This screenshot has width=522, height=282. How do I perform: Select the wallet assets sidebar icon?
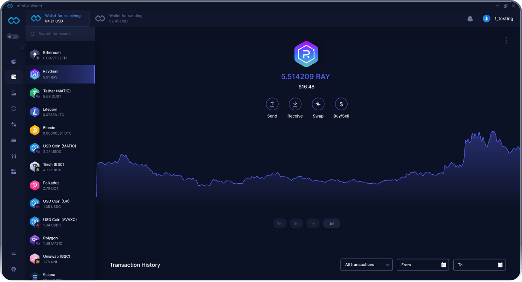coord(13,77)
